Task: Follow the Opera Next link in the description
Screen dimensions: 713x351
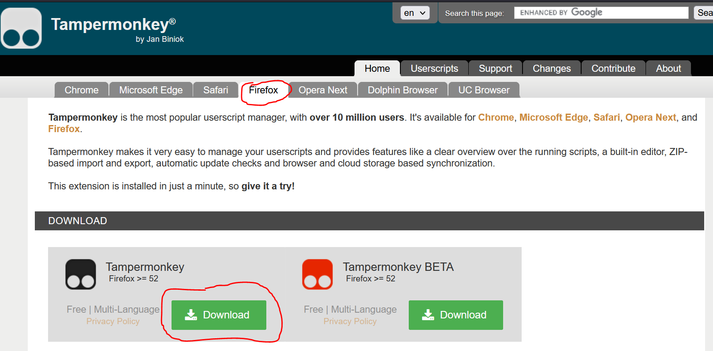Action: point(650,118)
